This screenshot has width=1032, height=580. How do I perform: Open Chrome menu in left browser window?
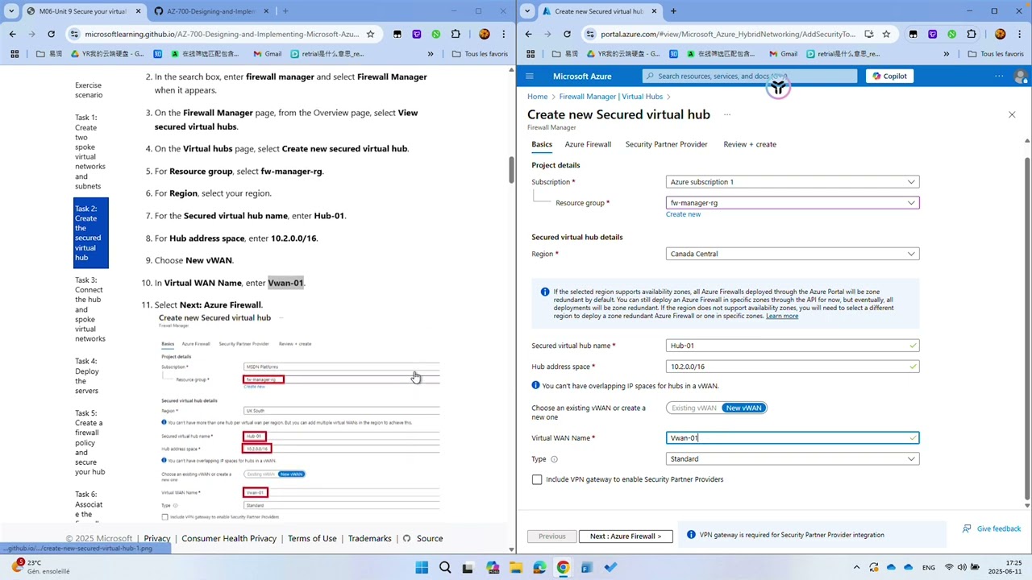[505, 34]
